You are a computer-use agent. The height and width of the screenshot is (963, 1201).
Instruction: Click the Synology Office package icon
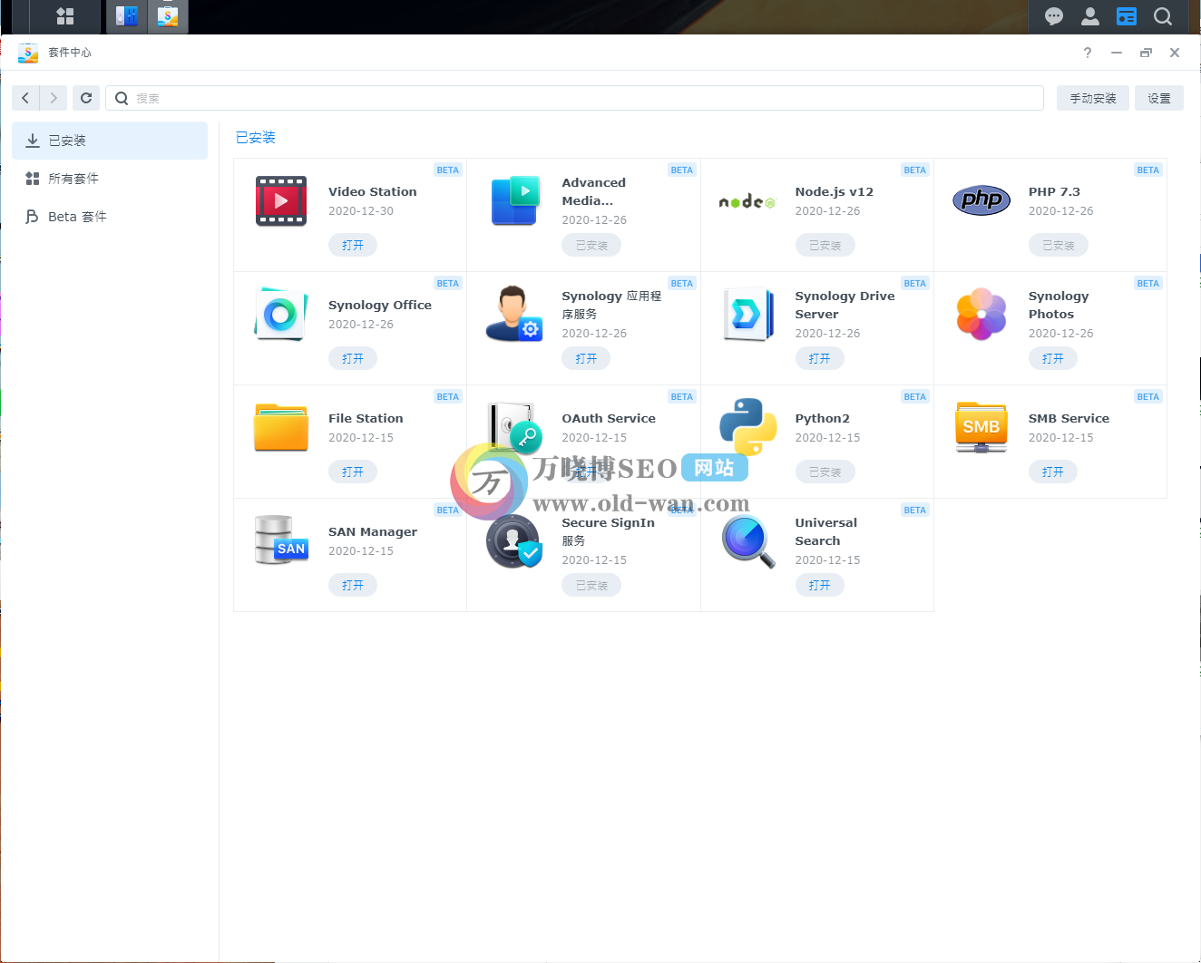(281, 315)
